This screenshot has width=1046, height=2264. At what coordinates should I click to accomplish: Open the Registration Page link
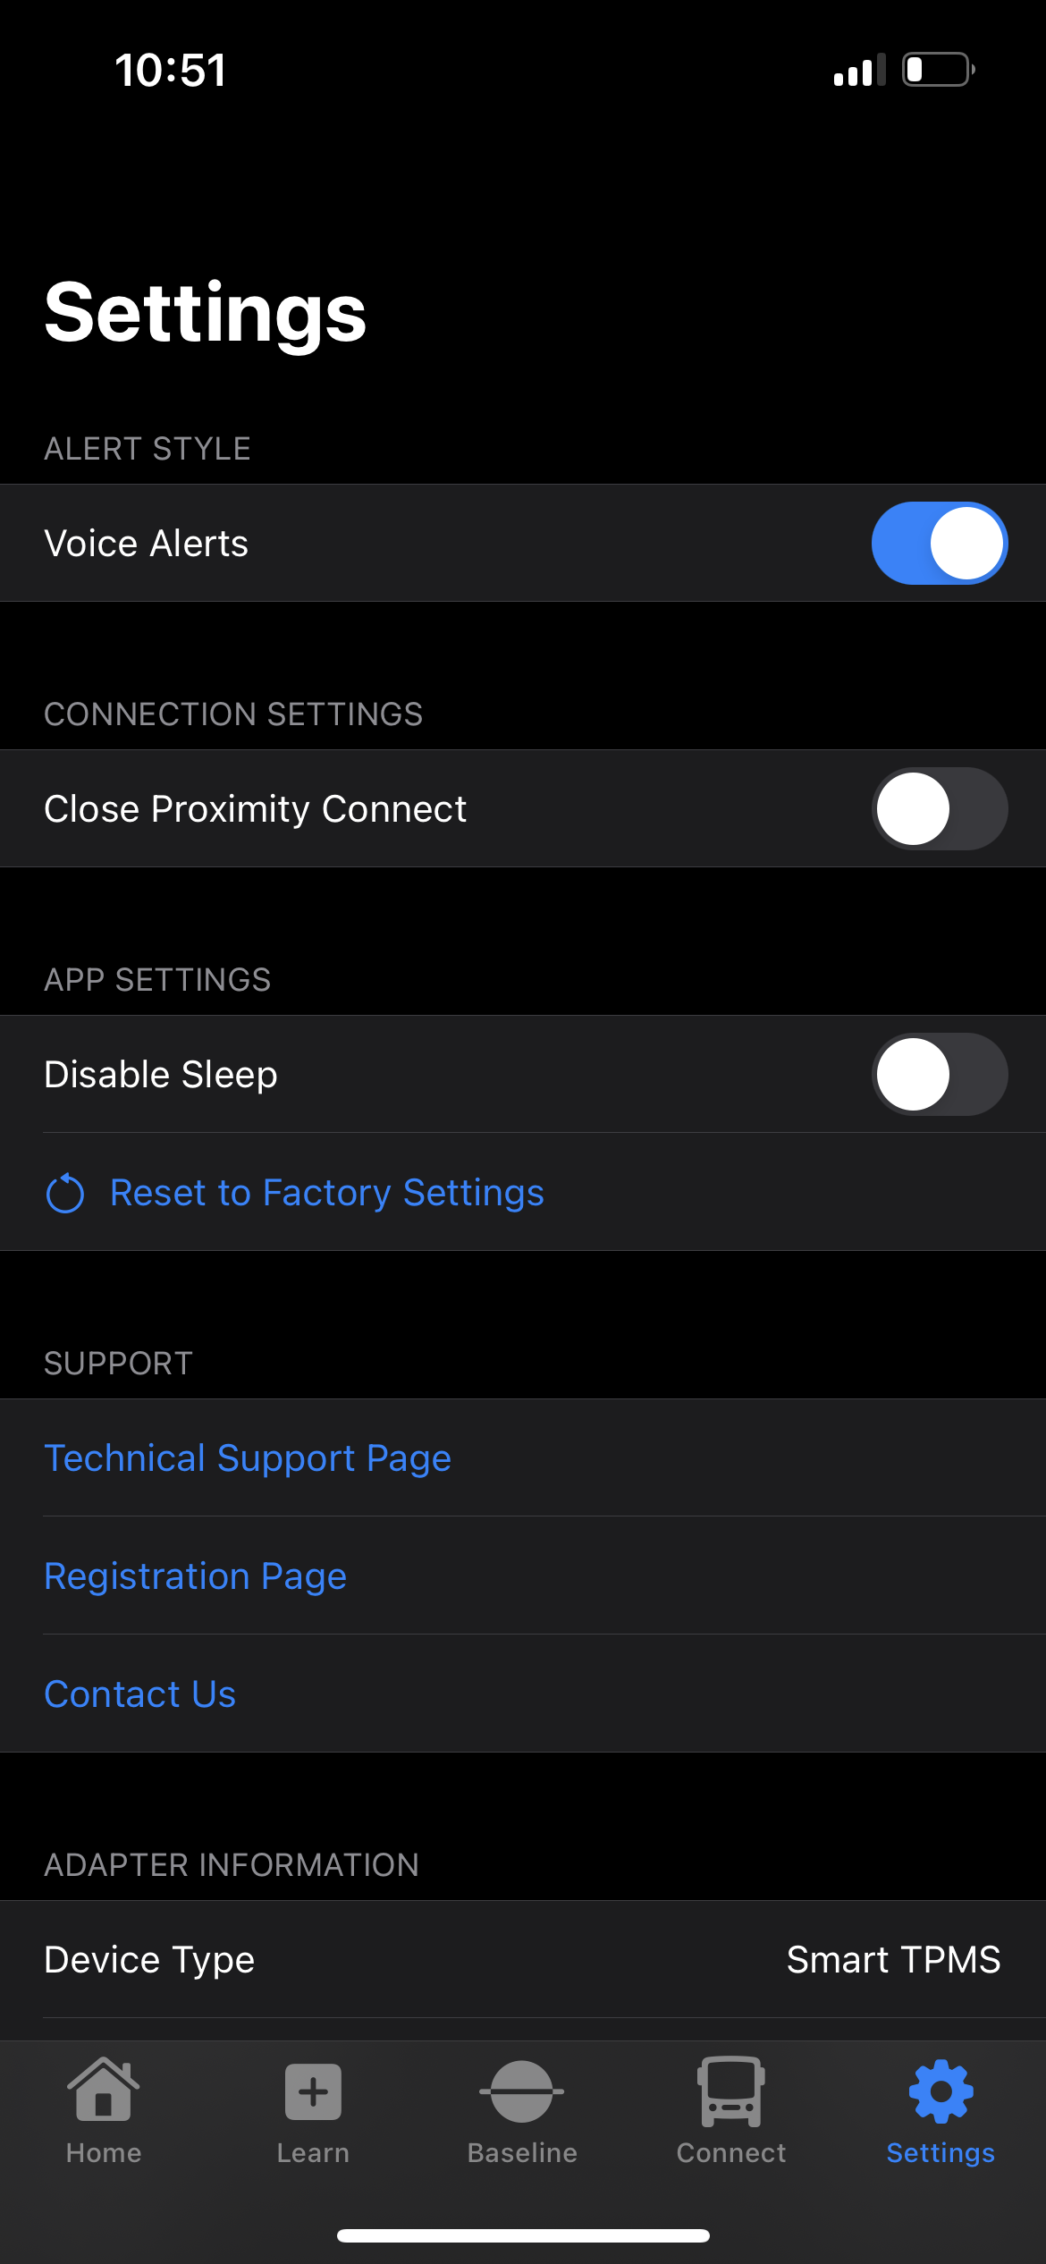(x=195, y=1576)
